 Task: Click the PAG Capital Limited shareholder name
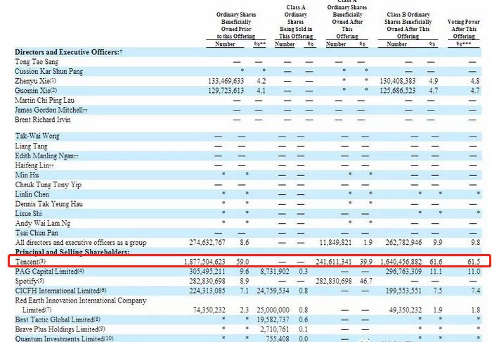click(49, 270)
